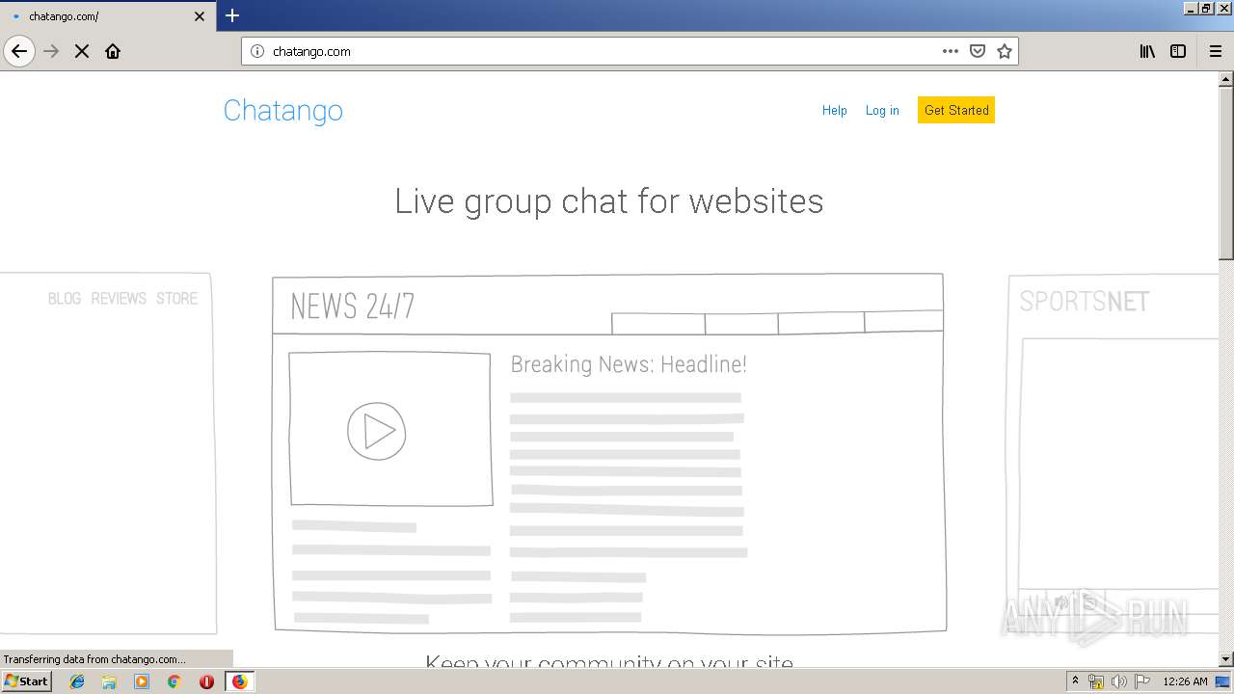Click the NEWS 24/7 mockup title
Screen dimensions: 1234x694
[353, 307]
